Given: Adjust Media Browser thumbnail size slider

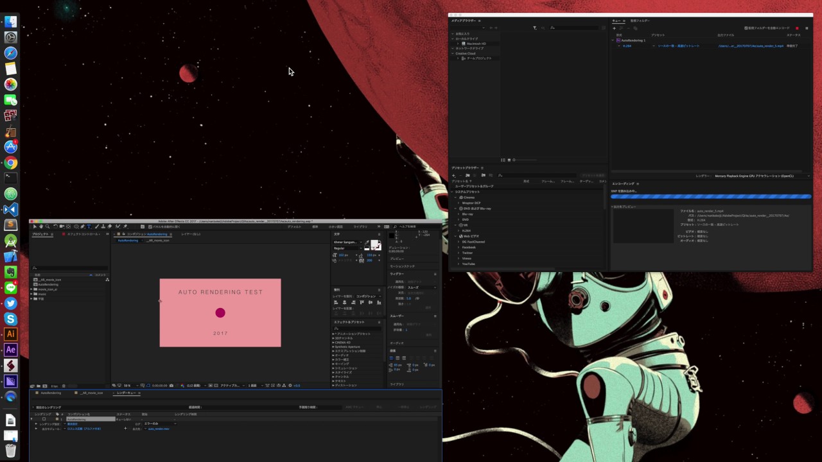Looking at the screenshot, I should click(525, 160).
